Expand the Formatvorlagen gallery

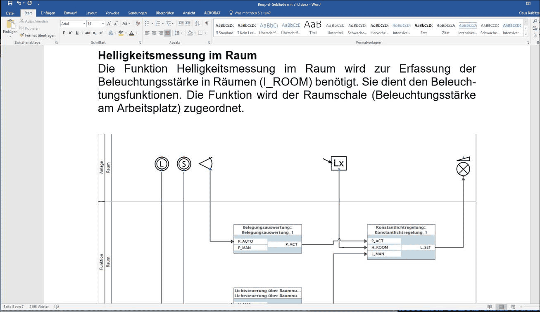point(526,35)
